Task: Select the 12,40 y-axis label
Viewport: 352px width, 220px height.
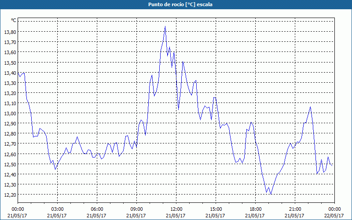Action: tap(10, 174)
